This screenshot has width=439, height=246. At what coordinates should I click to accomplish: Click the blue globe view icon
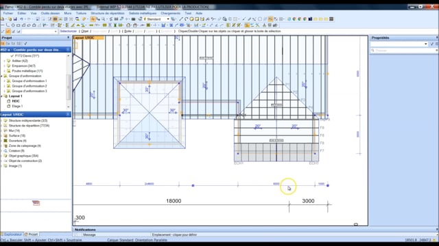coord(289,19)
